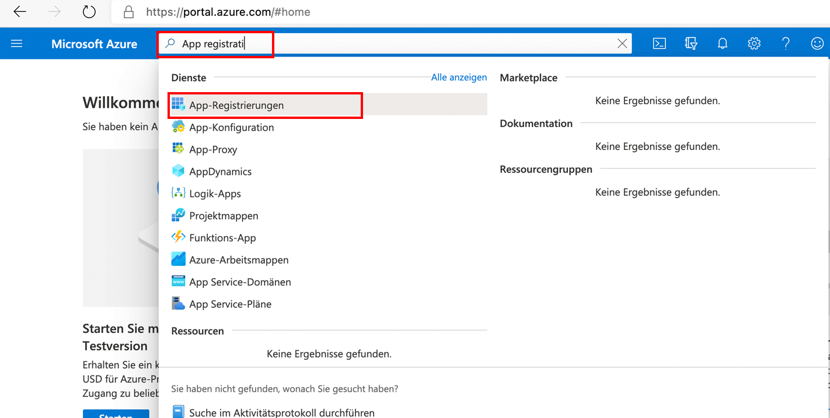Image resolution: width=830 pixels, height=418 pixels.
Task: Go back with the browser back arrow
Action: point(20,12)
